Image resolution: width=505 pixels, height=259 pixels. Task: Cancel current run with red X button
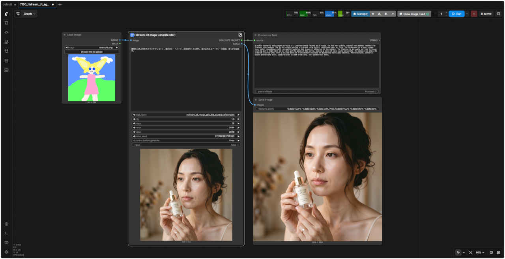[x=474, y=14]
